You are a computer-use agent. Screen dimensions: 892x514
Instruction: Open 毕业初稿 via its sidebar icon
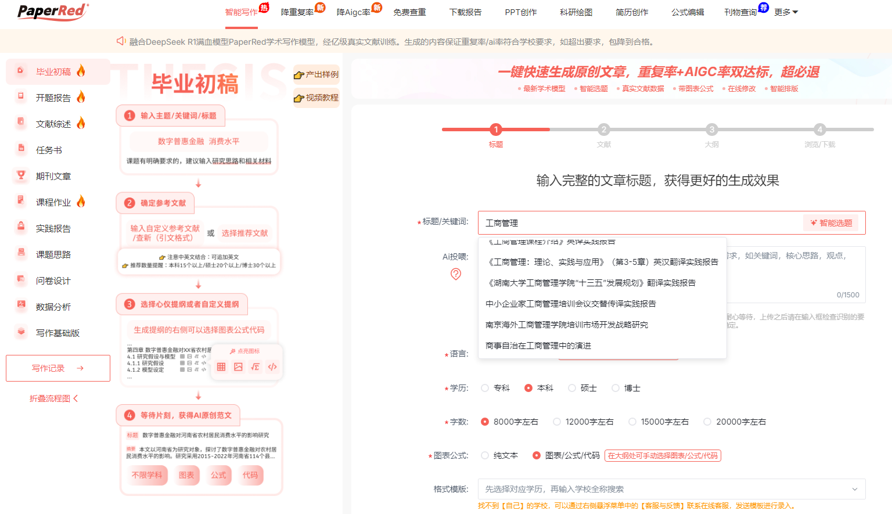click(x=20, y=71)
